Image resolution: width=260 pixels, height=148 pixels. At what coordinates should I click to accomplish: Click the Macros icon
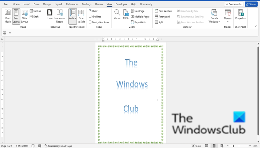coord(228,13)
